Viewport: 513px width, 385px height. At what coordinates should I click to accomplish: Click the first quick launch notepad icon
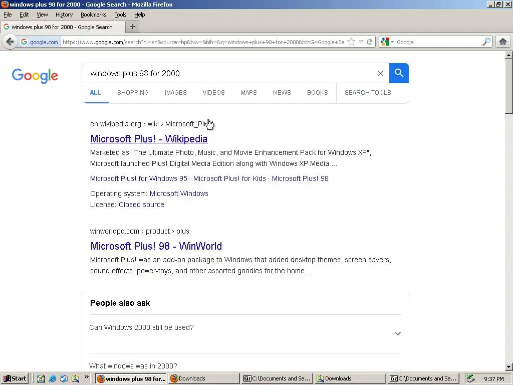pyautogui.click(x=41, y=378)
